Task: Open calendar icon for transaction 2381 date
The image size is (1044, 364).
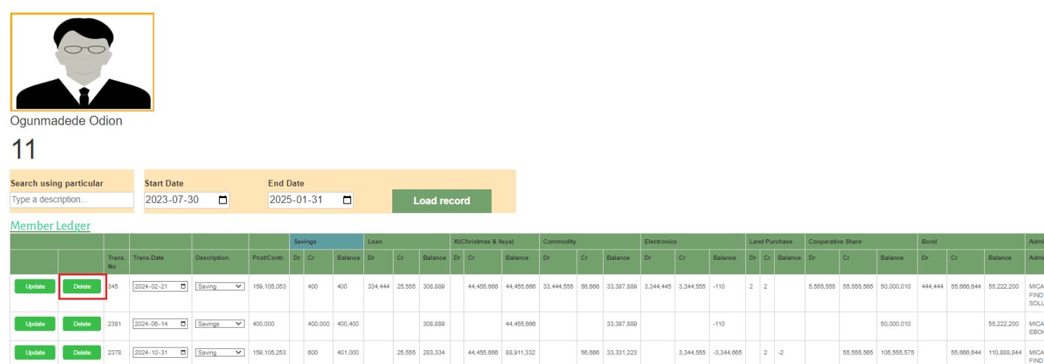Action: tap(183, 323)
